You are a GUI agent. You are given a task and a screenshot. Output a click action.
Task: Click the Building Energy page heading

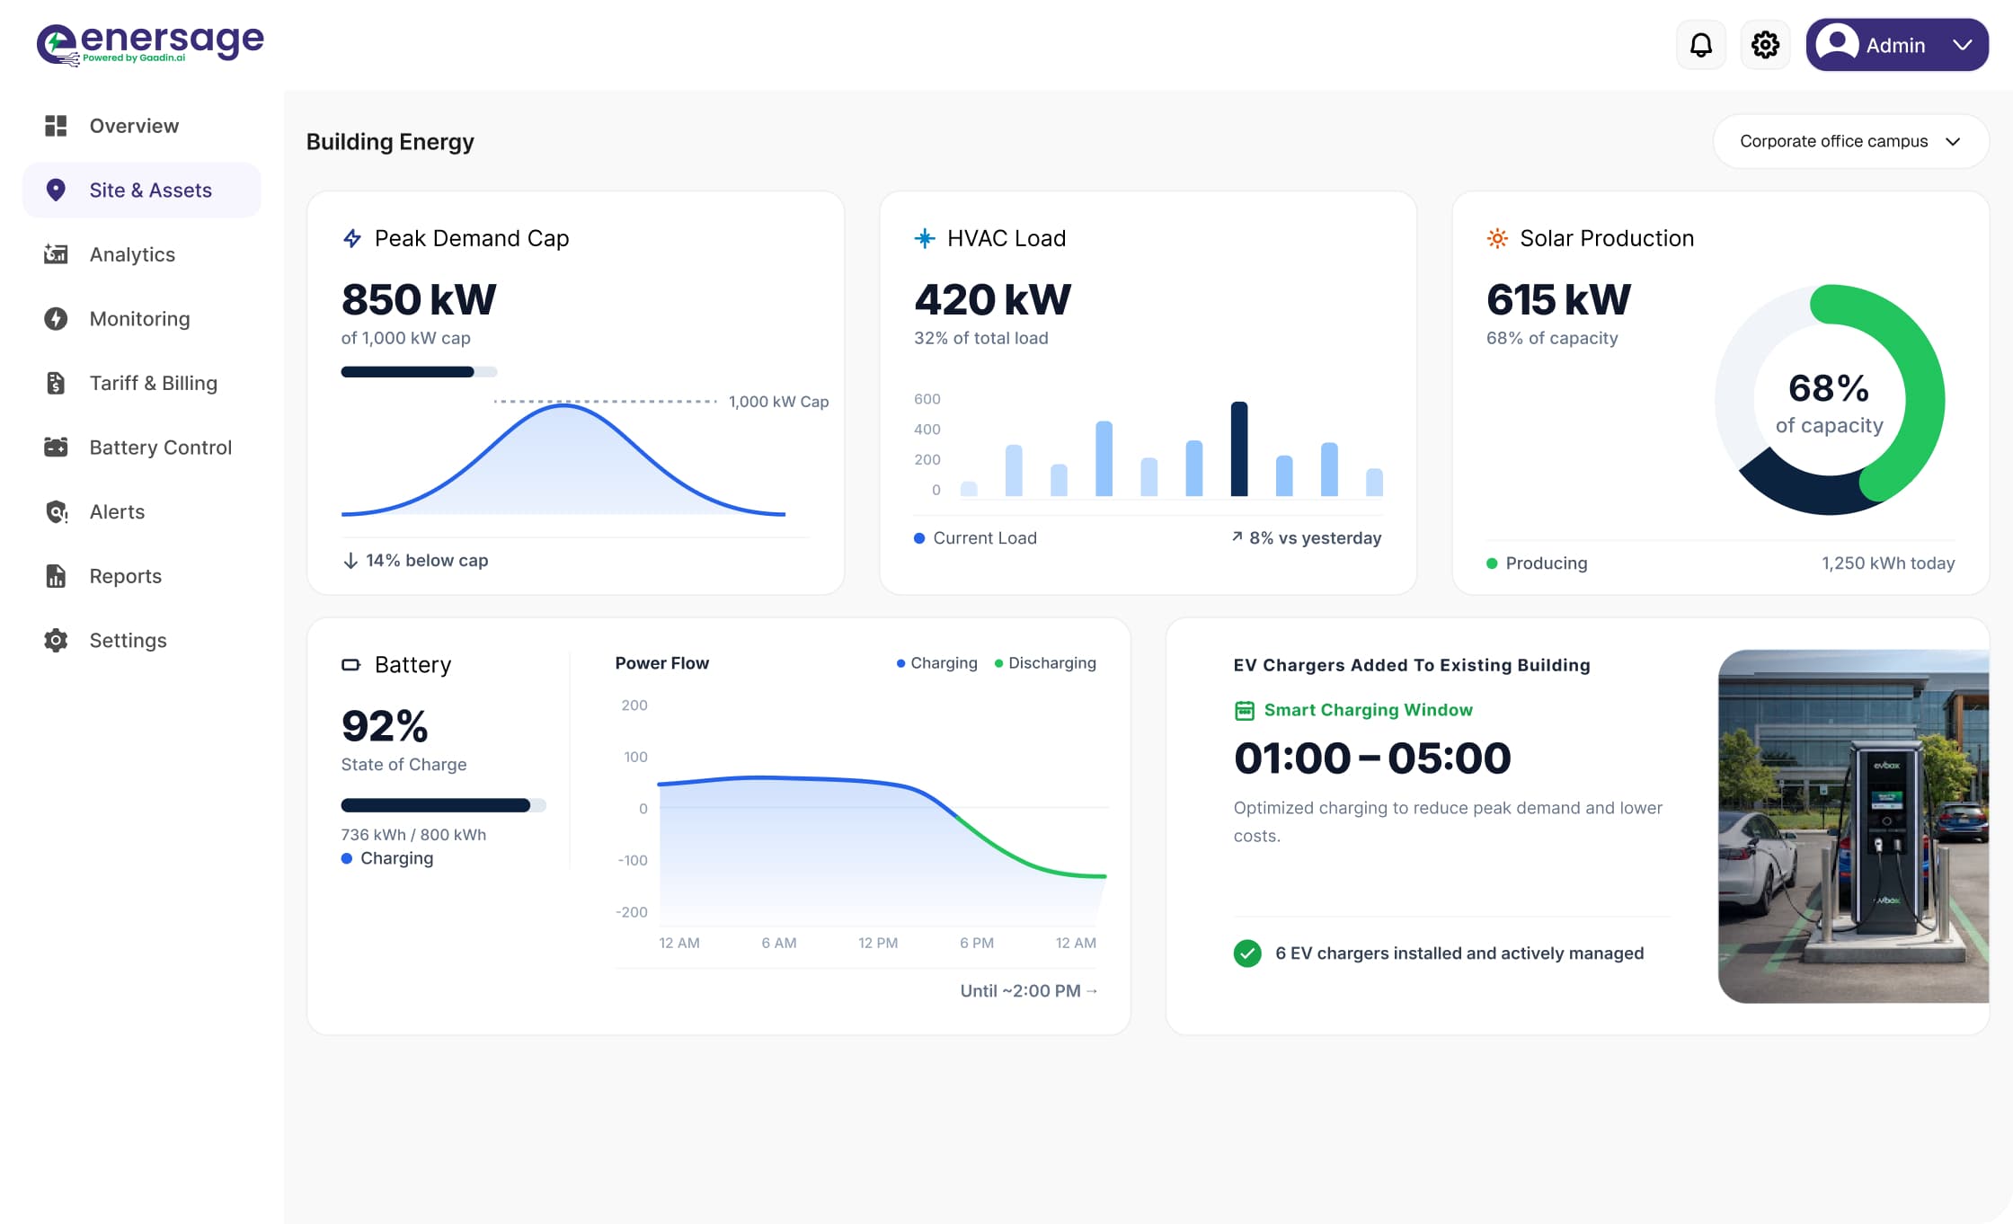pos(390,142)
